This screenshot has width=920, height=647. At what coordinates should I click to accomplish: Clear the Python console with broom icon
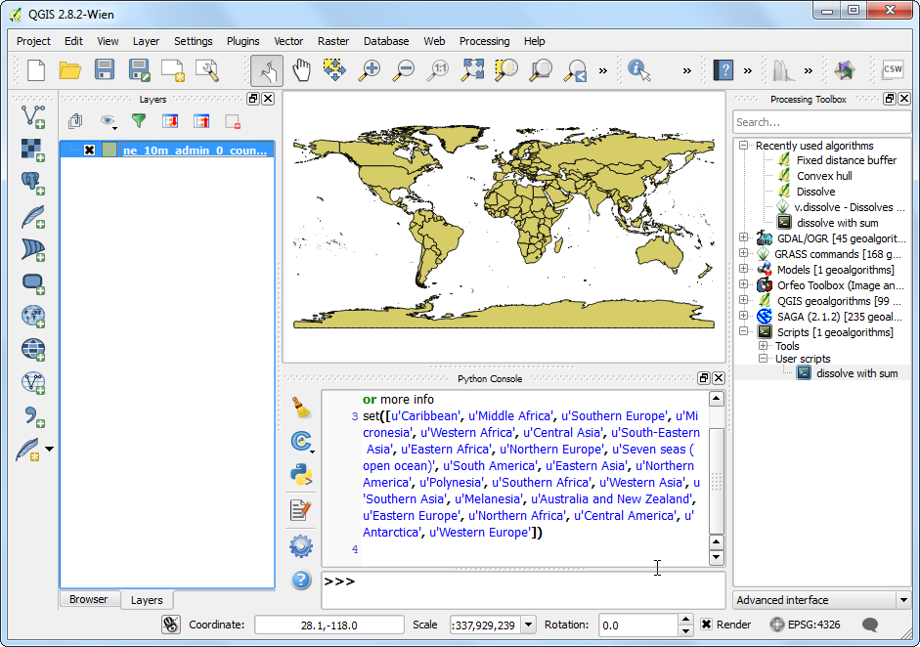pos(301,408)
